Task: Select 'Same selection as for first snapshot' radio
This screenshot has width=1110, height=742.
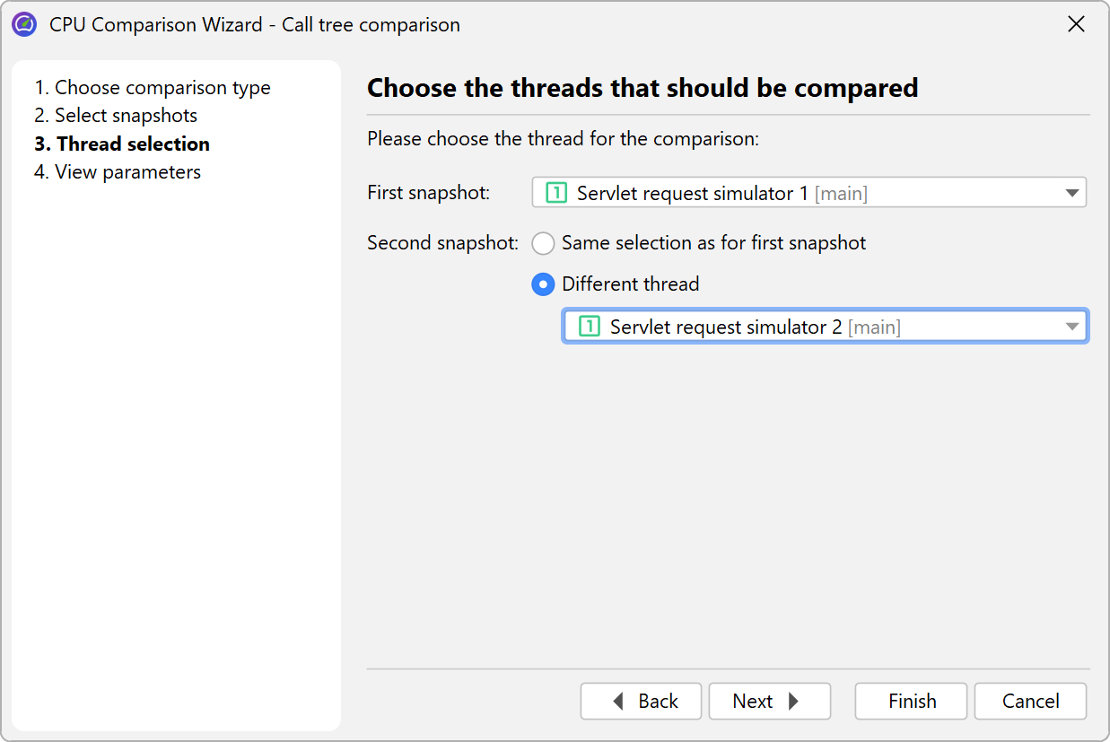Action: tap(544, 243)
